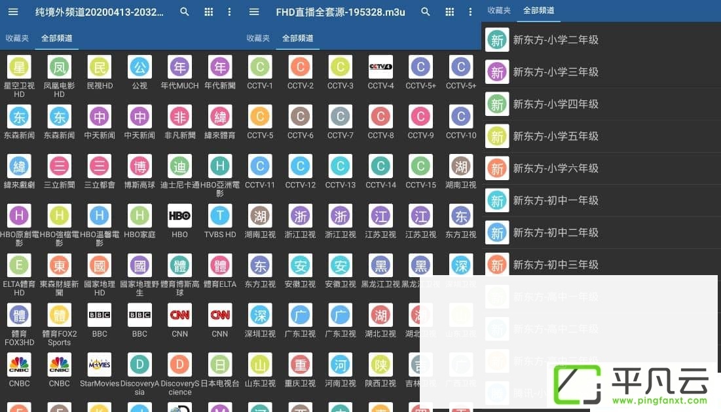
Task: Click search icon in FHD直播全套源 panel
Action: click(426, 12)
